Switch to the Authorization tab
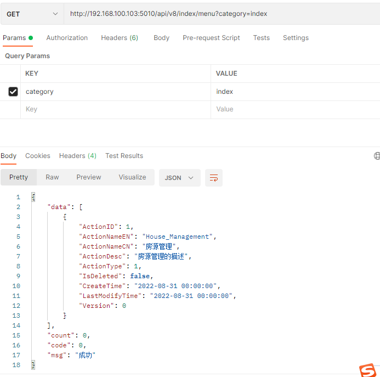The image size is (380, 377). pyautogui.click(x=67, y=38)
